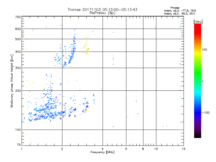Click the 0 tick label on colorbar
This screenshot has width=216, height=162.
click(x=203, y=81)
